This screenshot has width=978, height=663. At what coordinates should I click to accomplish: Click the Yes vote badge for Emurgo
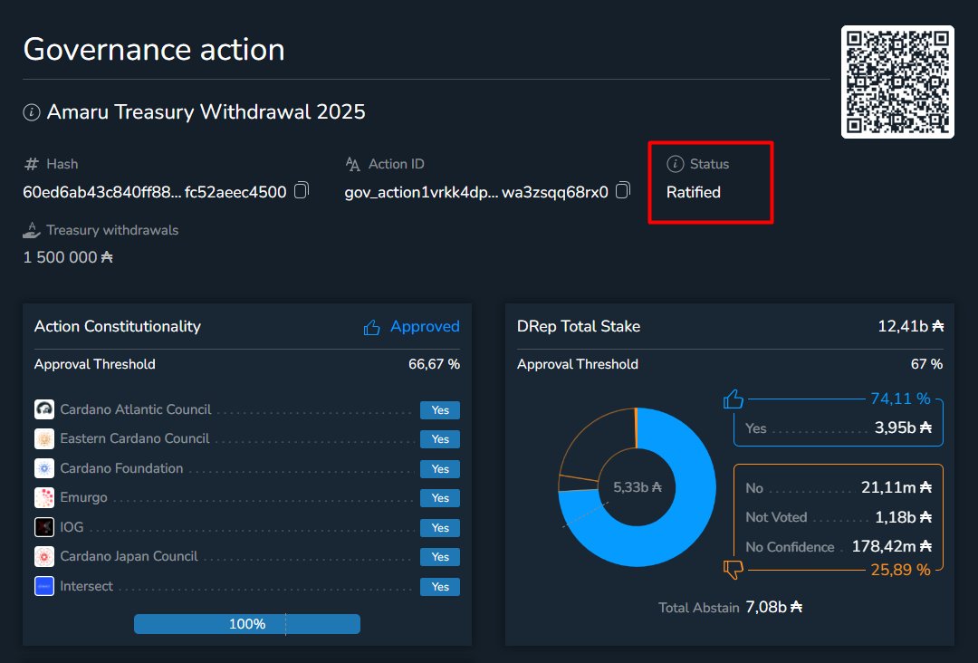tap(440, 498)
